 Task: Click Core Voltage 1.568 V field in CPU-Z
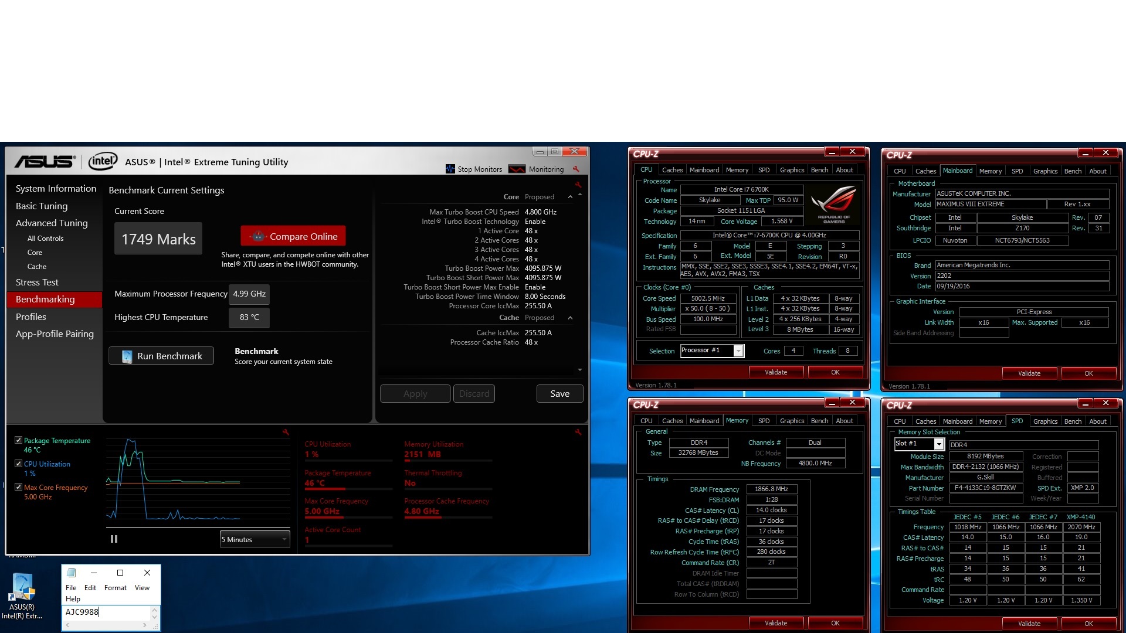click(x=781, y=222)
